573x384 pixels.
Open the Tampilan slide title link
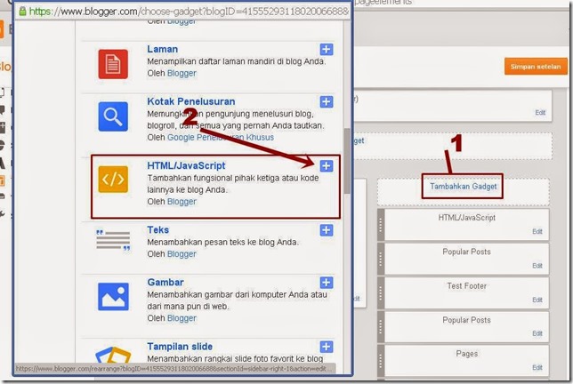180,346
